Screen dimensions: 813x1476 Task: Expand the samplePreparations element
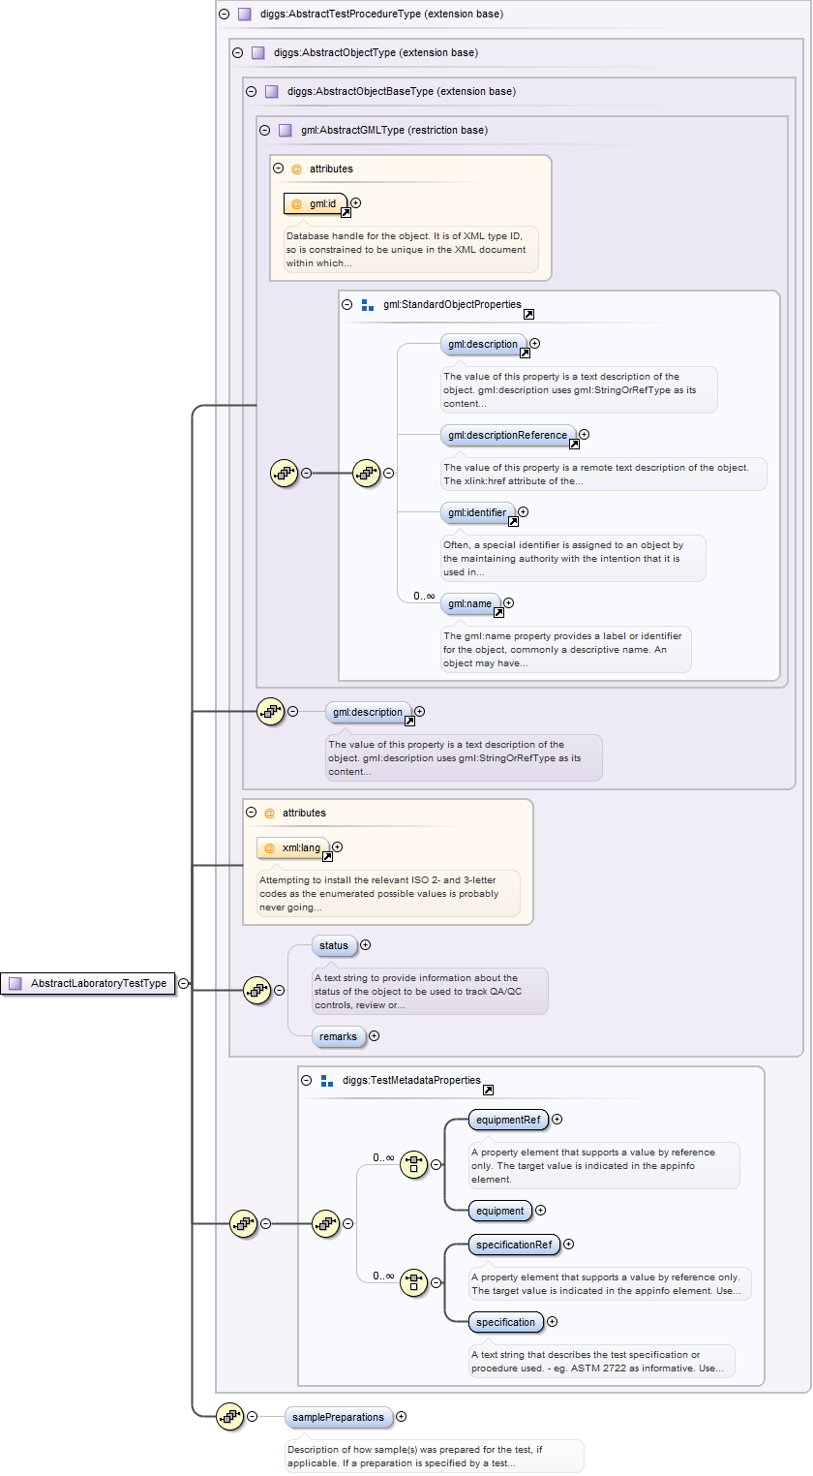pos(401,1417)
